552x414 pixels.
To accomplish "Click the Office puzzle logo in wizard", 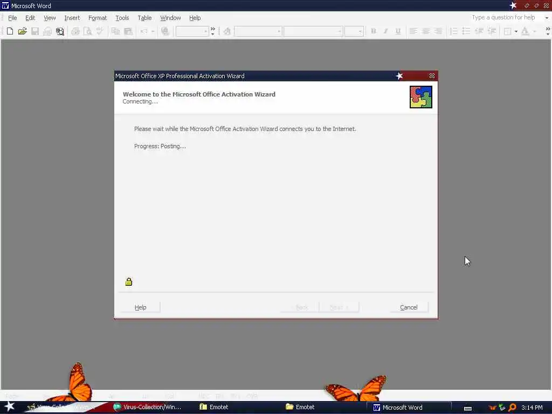I will pyautogui.click(x=420, y=97).
